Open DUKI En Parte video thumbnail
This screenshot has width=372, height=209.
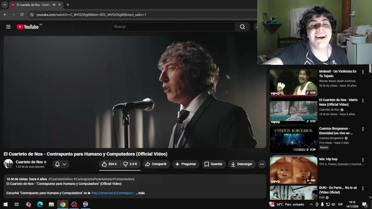tap(294, 193)
